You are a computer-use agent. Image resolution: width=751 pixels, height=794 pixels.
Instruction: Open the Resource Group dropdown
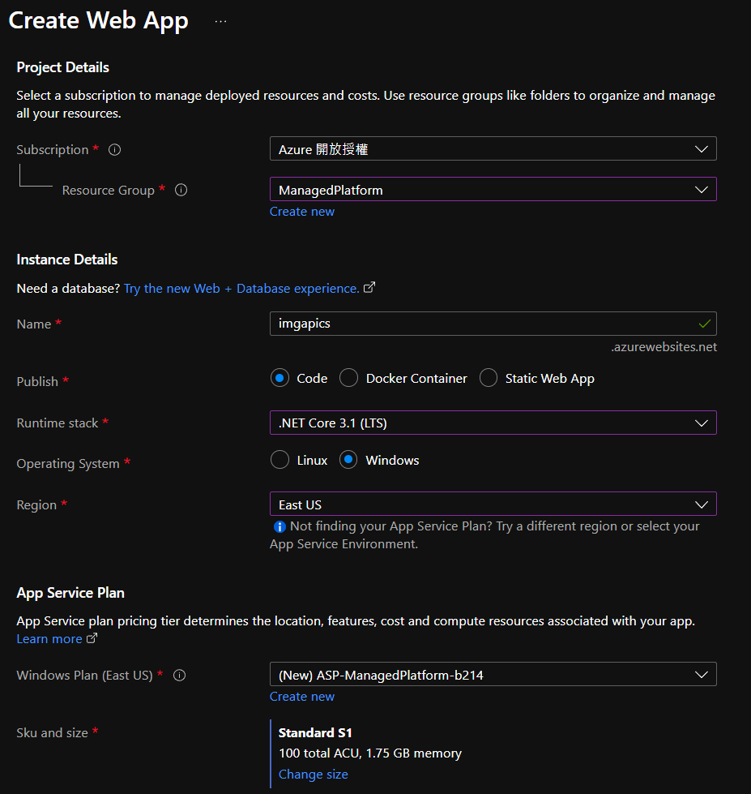(493, 190)
